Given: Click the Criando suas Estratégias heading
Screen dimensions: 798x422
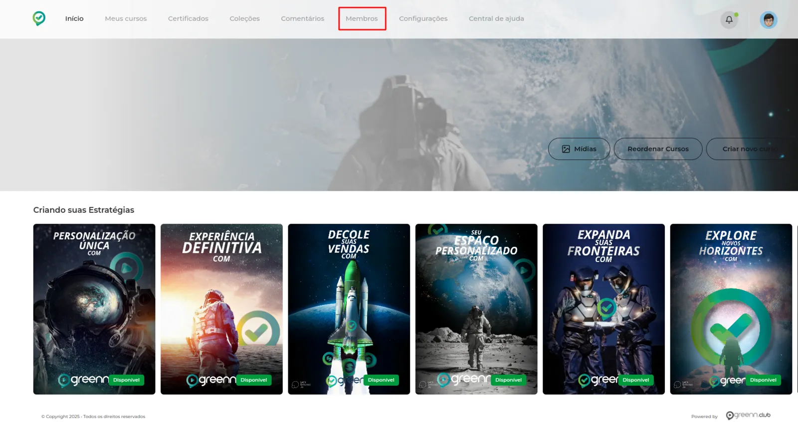Looking at the screenshot, I should [84, 210].
